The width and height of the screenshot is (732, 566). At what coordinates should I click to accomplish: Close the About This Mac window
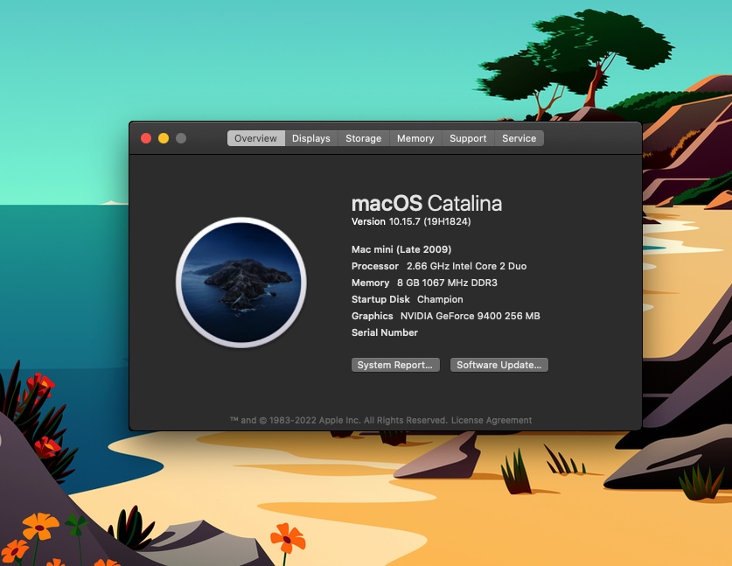(146, 138)
